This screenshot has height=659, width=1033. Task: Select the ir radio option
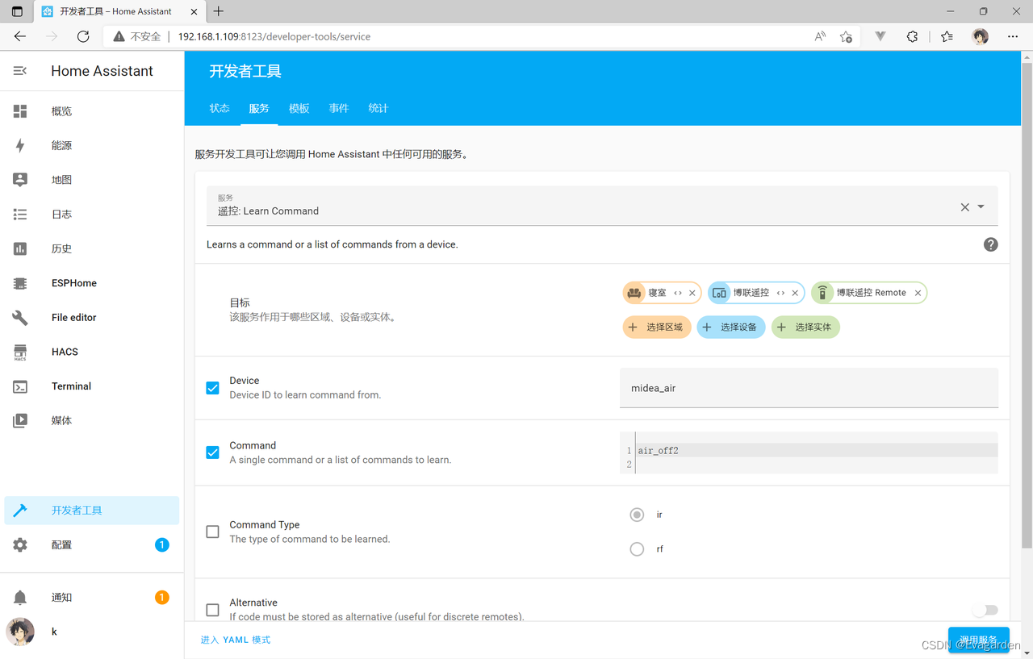637,515
